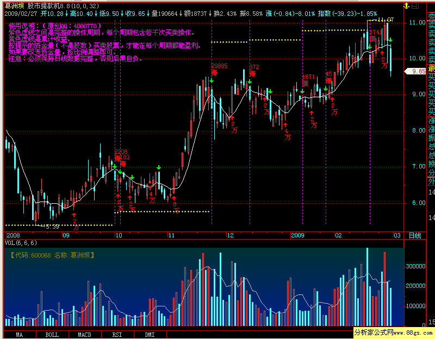Click green sell arrow under 29885 profit label
The width and height of the screenshot is (435, 339).
pyautogui.click(x=212, y=80)
